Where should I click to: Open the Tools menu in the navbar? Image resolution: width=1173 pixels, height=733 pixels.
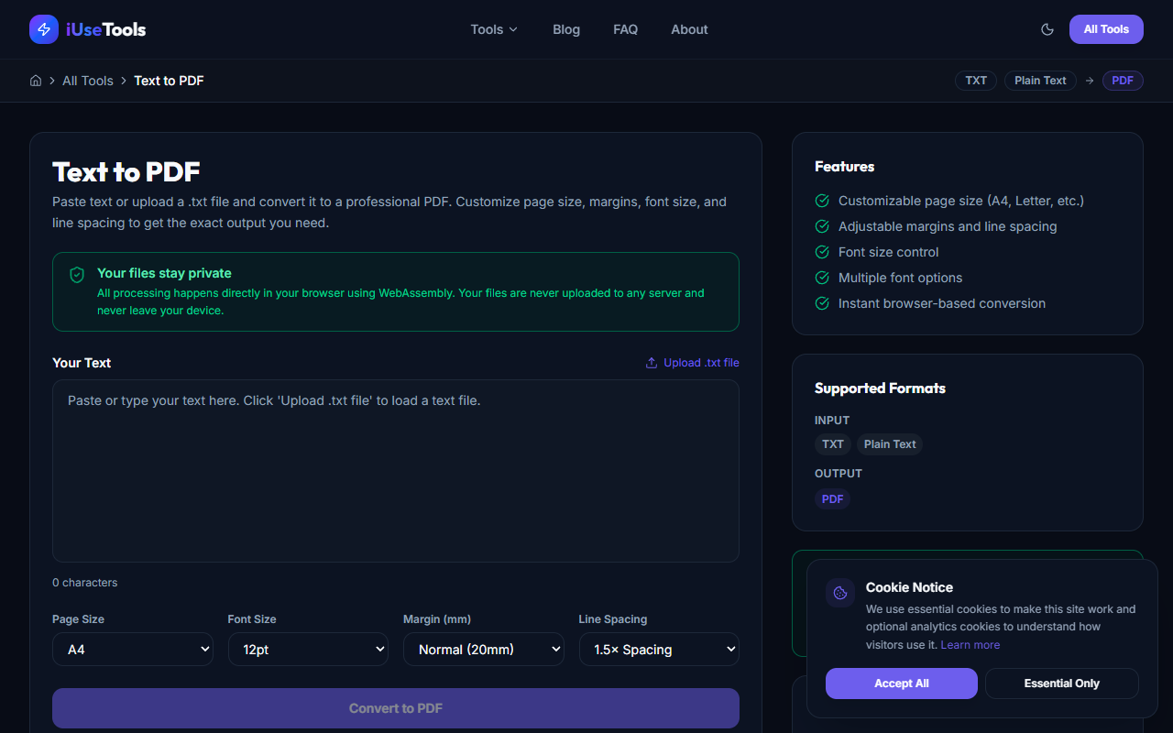(x=493, y=29)
